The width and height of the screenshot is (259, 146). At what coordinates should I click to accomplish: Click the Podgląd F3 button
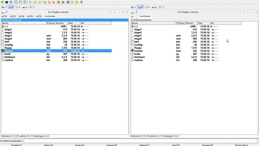tap(16, 145)
